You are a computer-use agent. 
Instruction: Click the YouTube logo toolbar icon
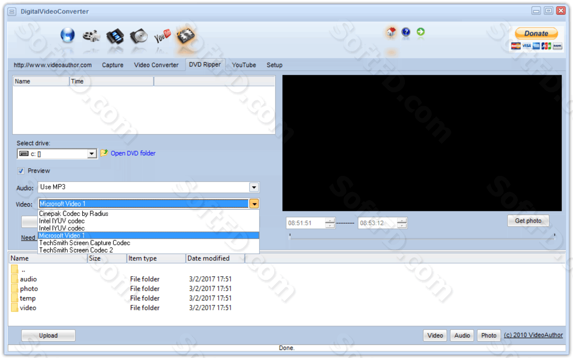pyautogui.click(x=163, y=36)
